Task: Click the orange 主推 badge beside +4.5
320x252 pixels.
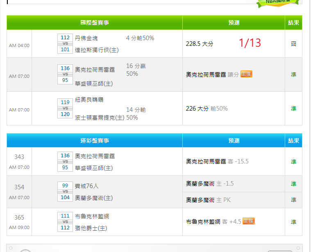Action: click(249, 221)
